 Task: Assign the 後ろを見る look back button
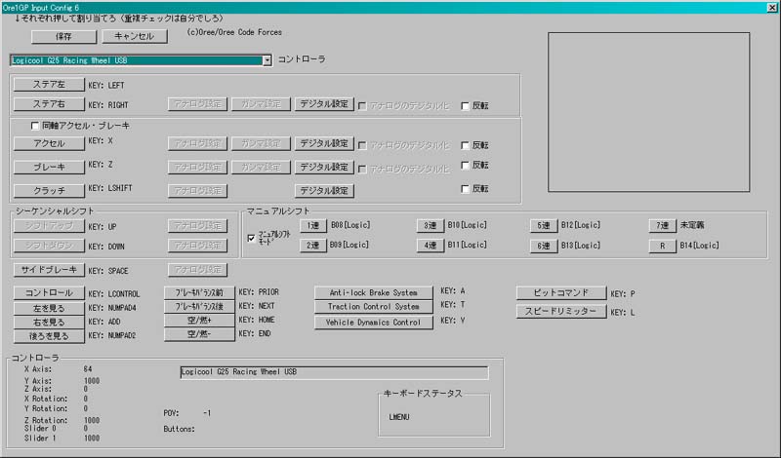pos(49,336)
